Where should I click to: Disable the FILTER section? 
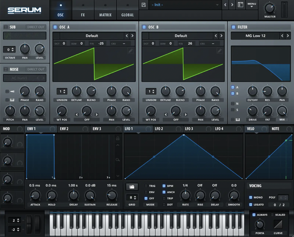coord(233,27)
